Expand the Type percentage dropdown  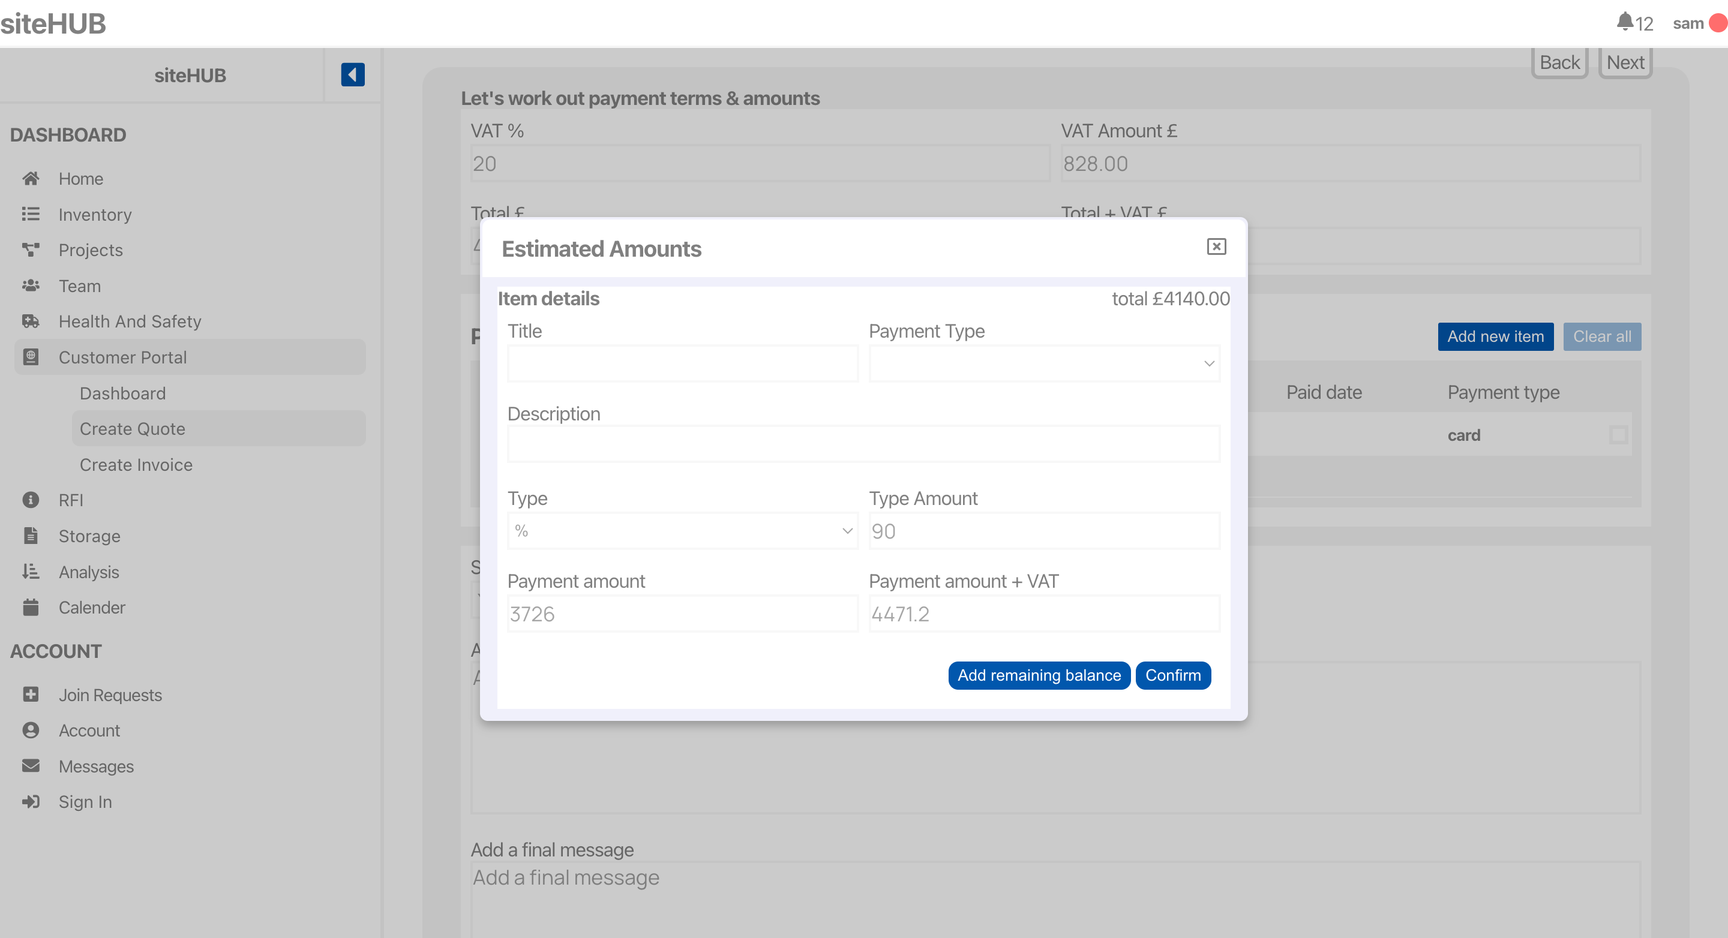pyautogui.click(x=845, y=530)
